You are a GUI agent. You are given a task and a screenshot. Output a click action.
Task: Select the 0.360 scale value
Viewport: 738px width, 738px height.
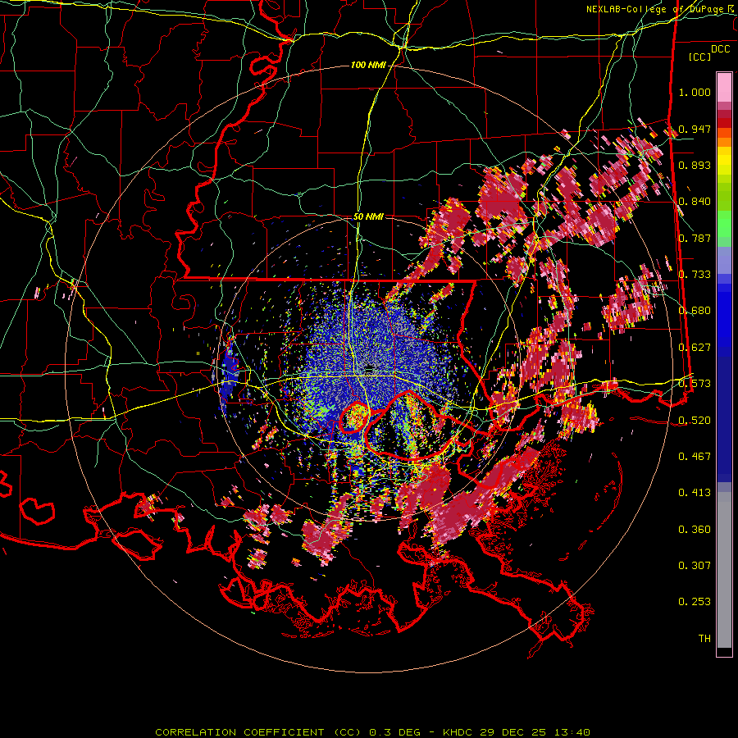(695, 530)
